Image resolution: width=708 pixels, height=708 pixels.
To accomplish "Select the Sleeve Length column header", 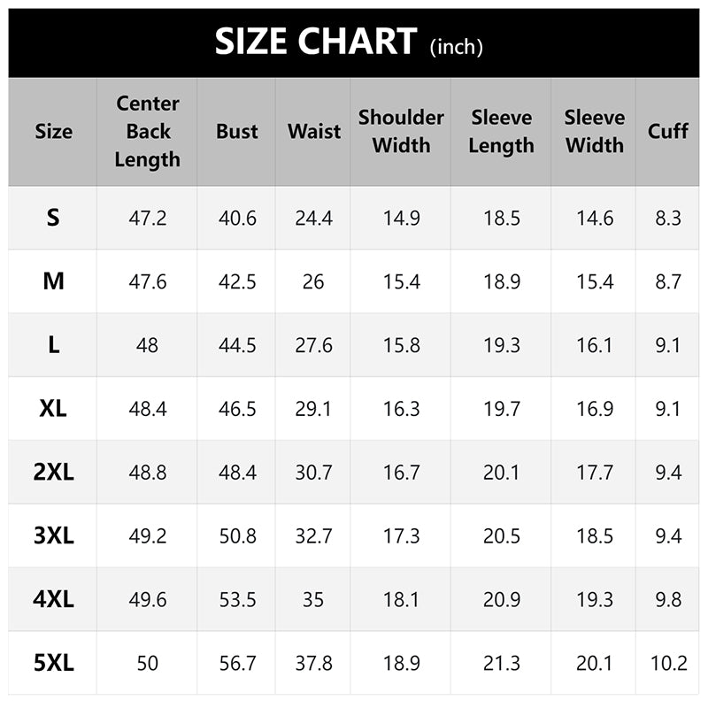I will click(502, 131).
